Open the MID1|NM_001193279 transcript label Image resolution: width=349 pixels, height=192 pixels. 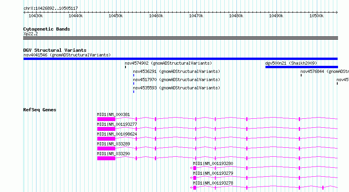coord(213,173)
